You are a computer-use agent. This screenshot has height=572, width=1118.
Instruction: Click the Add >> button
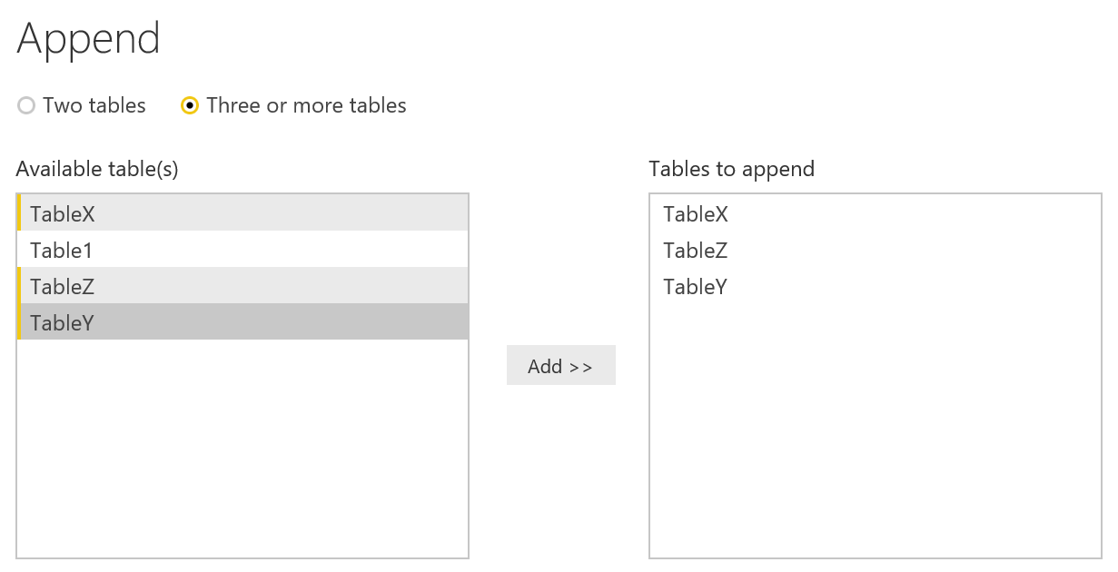(560, 365)
